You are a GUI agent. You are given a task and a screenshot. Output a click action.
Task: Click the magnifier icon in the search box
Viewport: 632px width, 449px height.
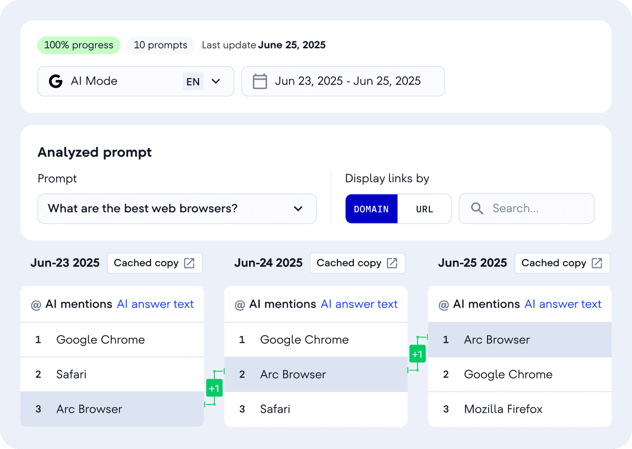[477, 208]
